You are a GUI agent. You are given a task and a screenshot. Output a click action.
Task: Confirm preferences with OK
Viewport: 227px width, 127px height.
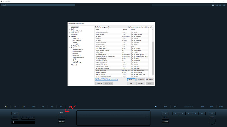point(131,83)
